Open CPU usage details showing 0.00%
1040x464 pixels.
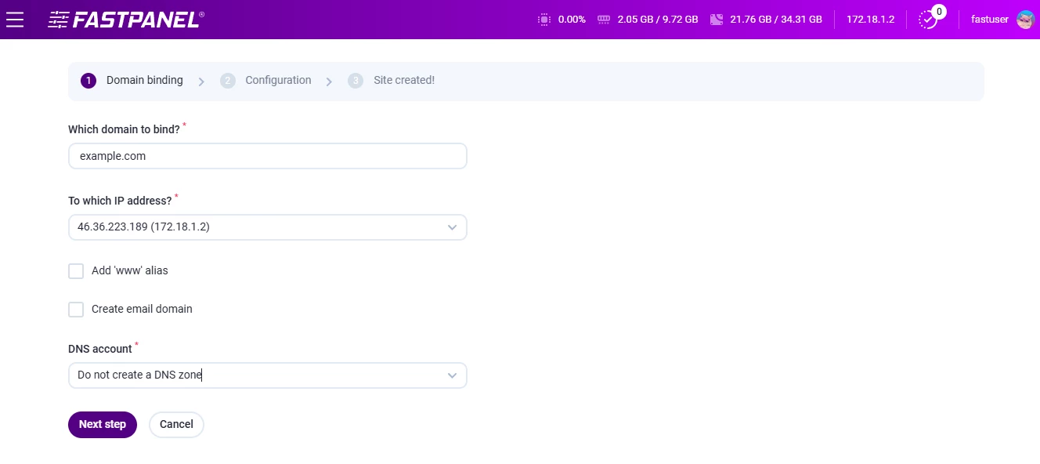(544, 19)
